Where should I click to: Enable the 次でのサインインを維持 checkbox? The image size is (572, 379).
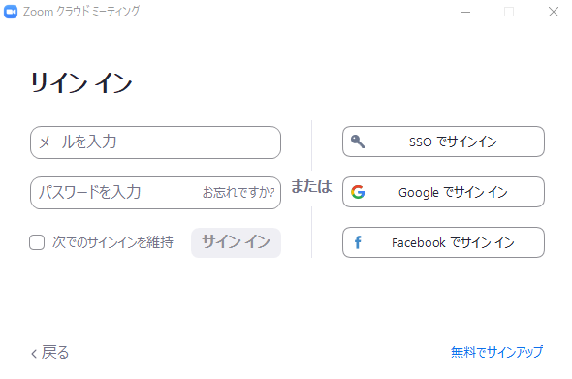(x=37, y=242)
